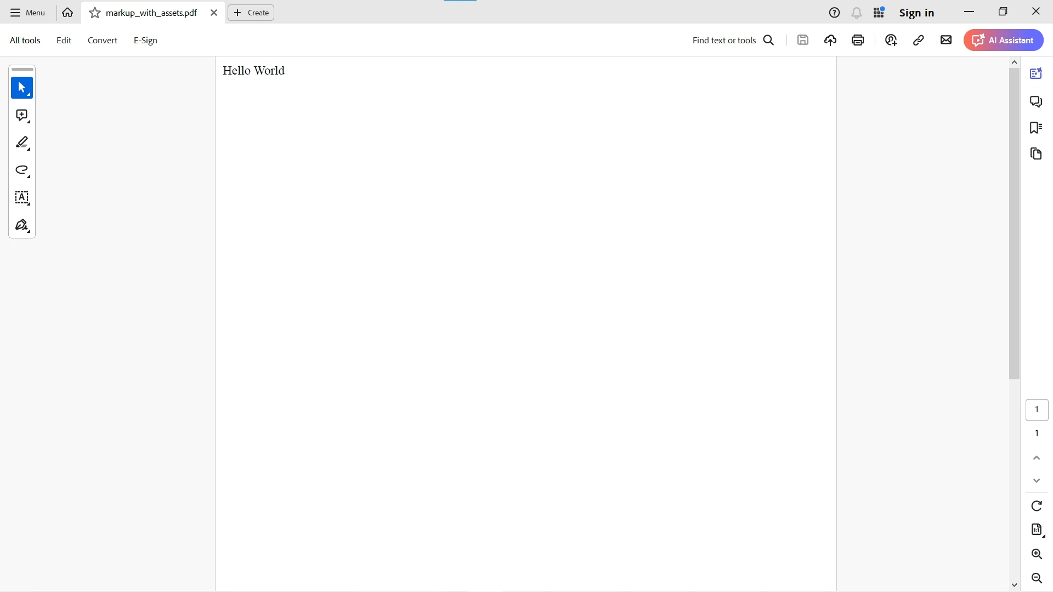Click the All tools tab
This screenshot has width=1053, height=592.
25,40
